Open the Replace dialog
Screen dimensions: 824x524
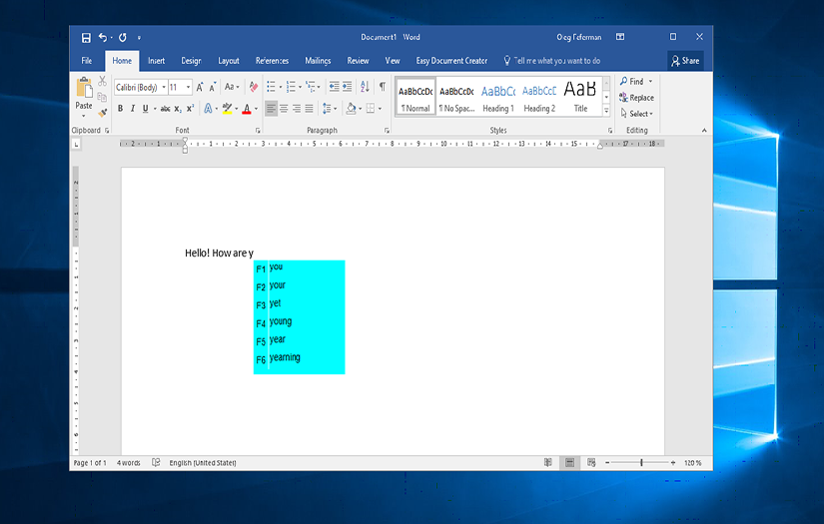[x=636, y=98]
